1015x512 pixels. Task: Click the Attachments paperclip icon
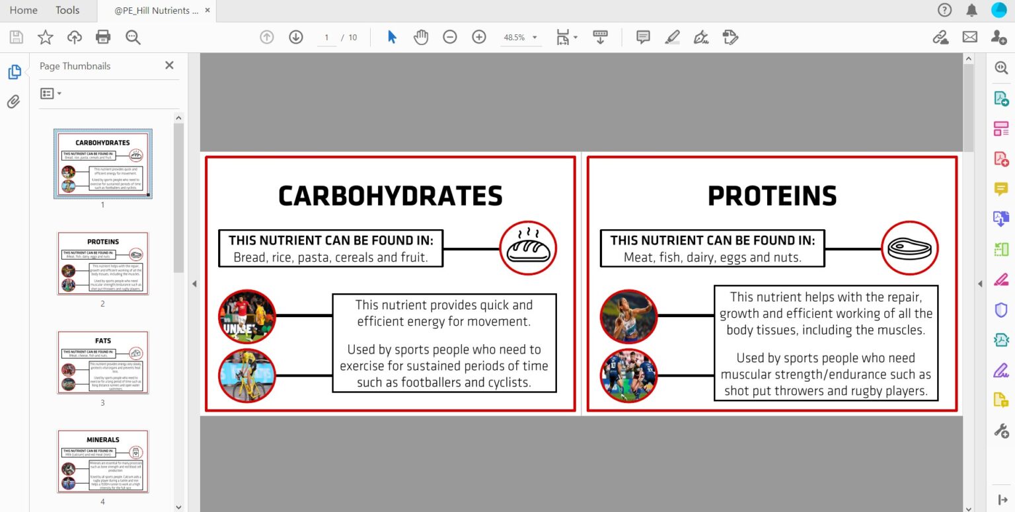(14, 101)
